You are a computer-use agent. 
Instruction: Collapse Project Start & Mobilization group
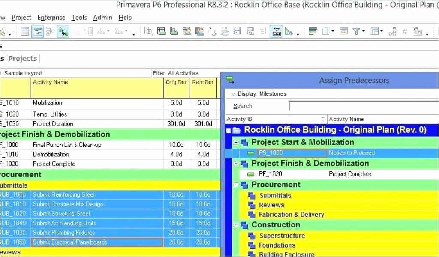[x=236, y=142]
